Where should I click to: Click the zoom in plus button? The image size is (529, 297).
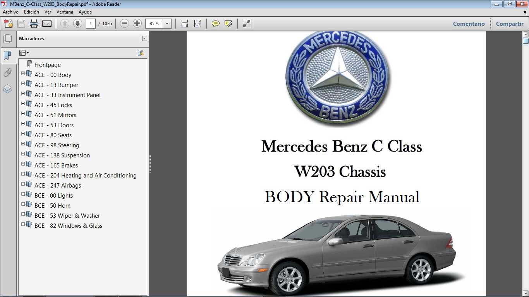[x=137, y=24]
